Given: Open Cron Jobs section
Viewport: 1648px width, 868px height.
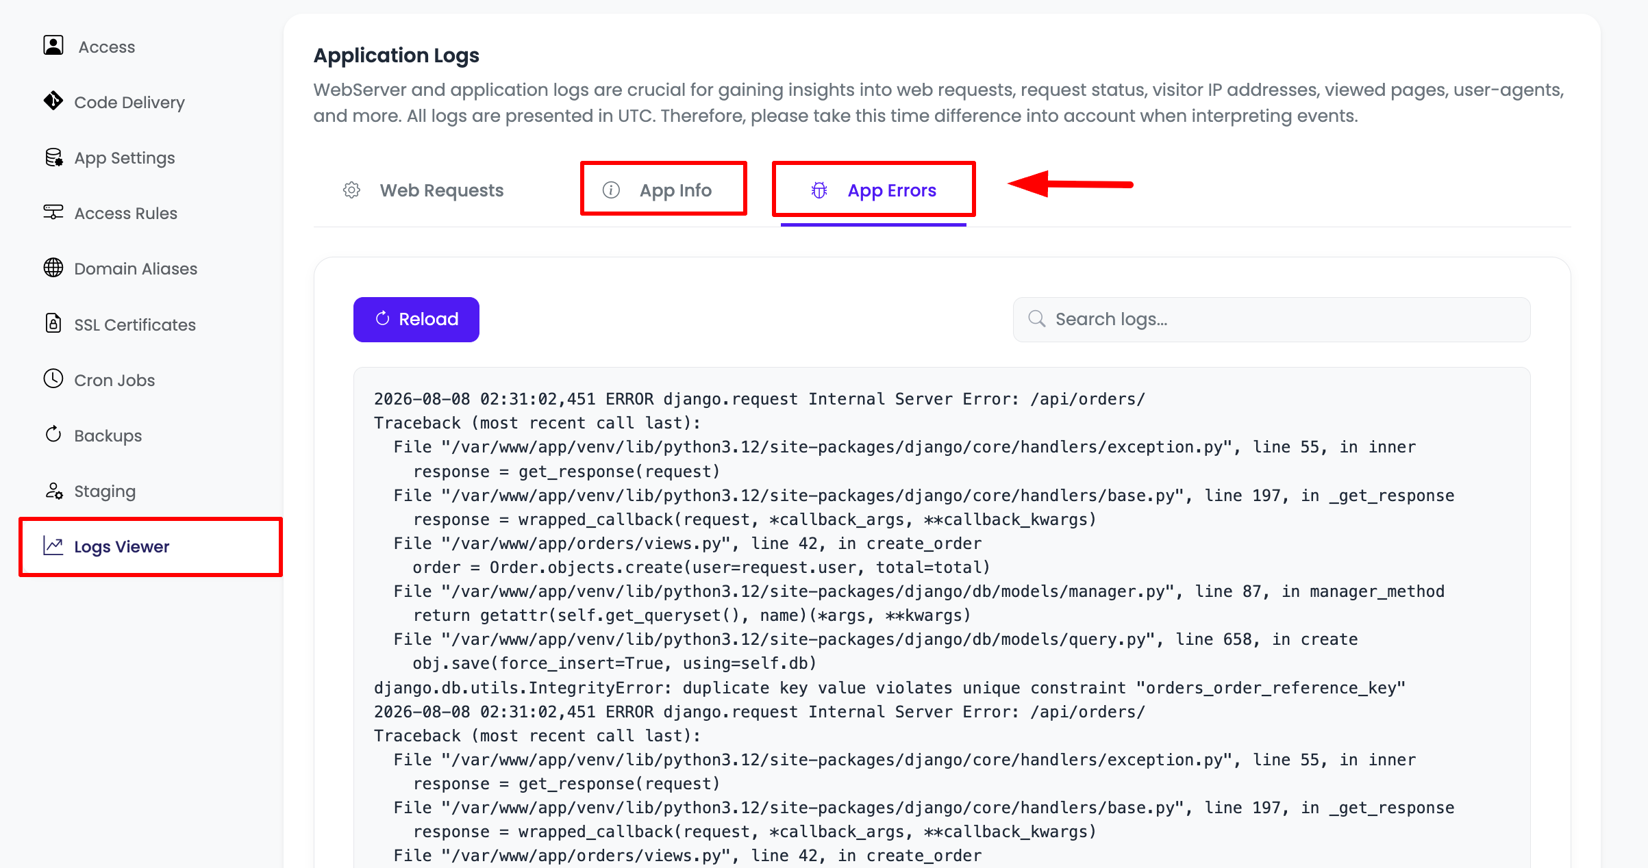Looking at the screenshot, I should (x=114, y=380).
